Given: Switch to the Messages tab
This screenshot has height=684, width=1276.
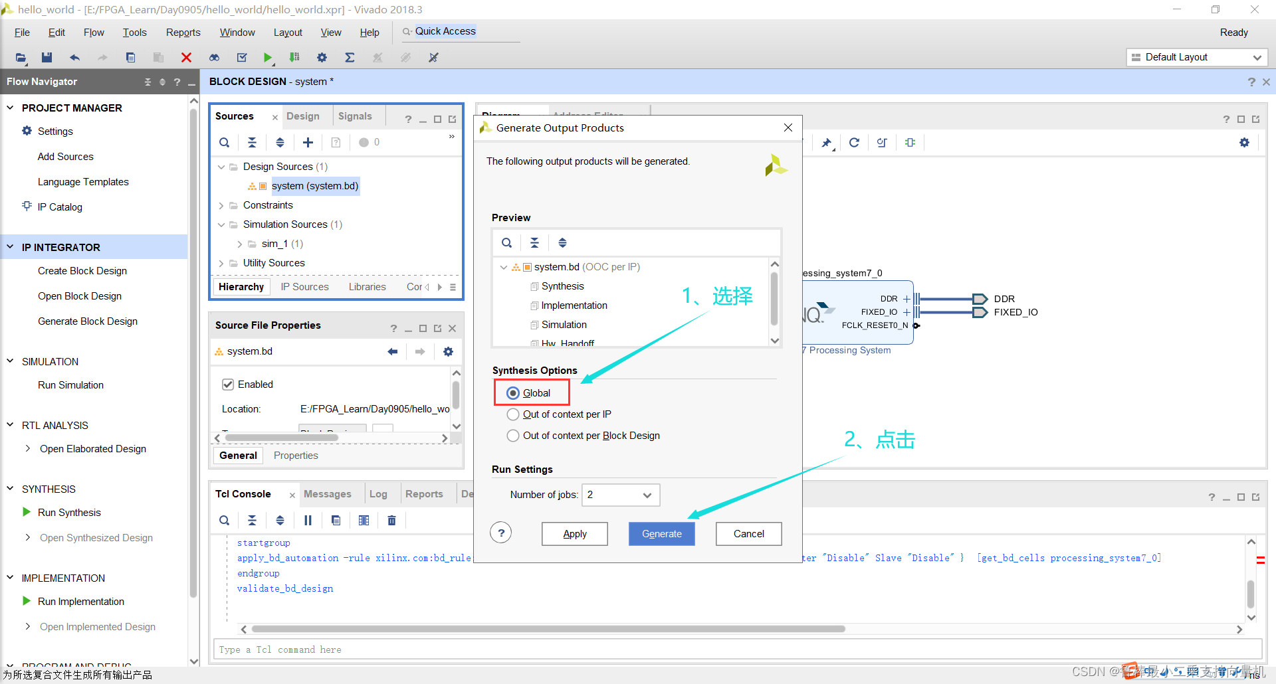Looking at the screenshot, I should (x=328, y=494).
